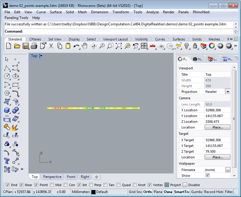Select the Text tool T icon

[7, 161]
